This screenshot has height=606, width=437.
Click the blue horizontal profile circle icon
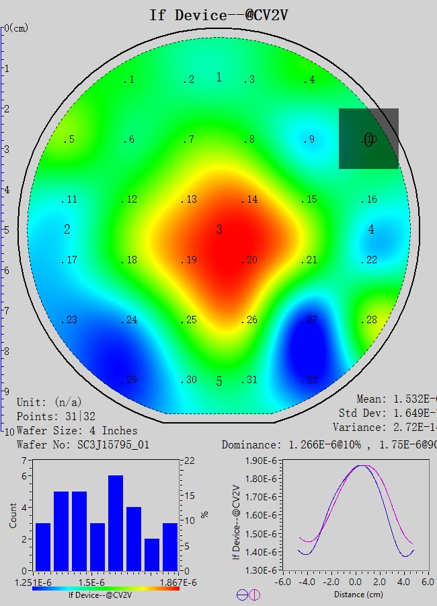point(242,595)
